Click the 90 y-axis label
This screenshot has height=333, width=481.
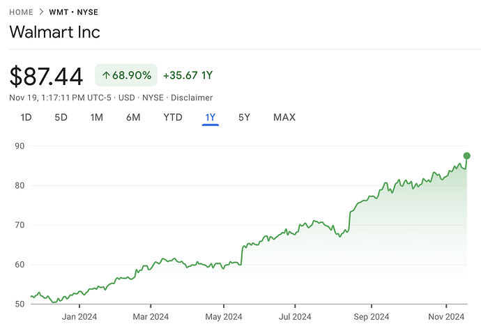[20, 146]
